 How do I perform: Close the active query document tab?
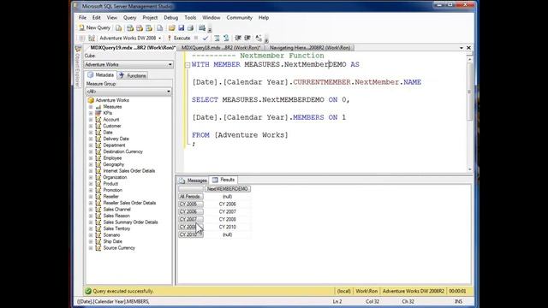(x=468, y=48)
